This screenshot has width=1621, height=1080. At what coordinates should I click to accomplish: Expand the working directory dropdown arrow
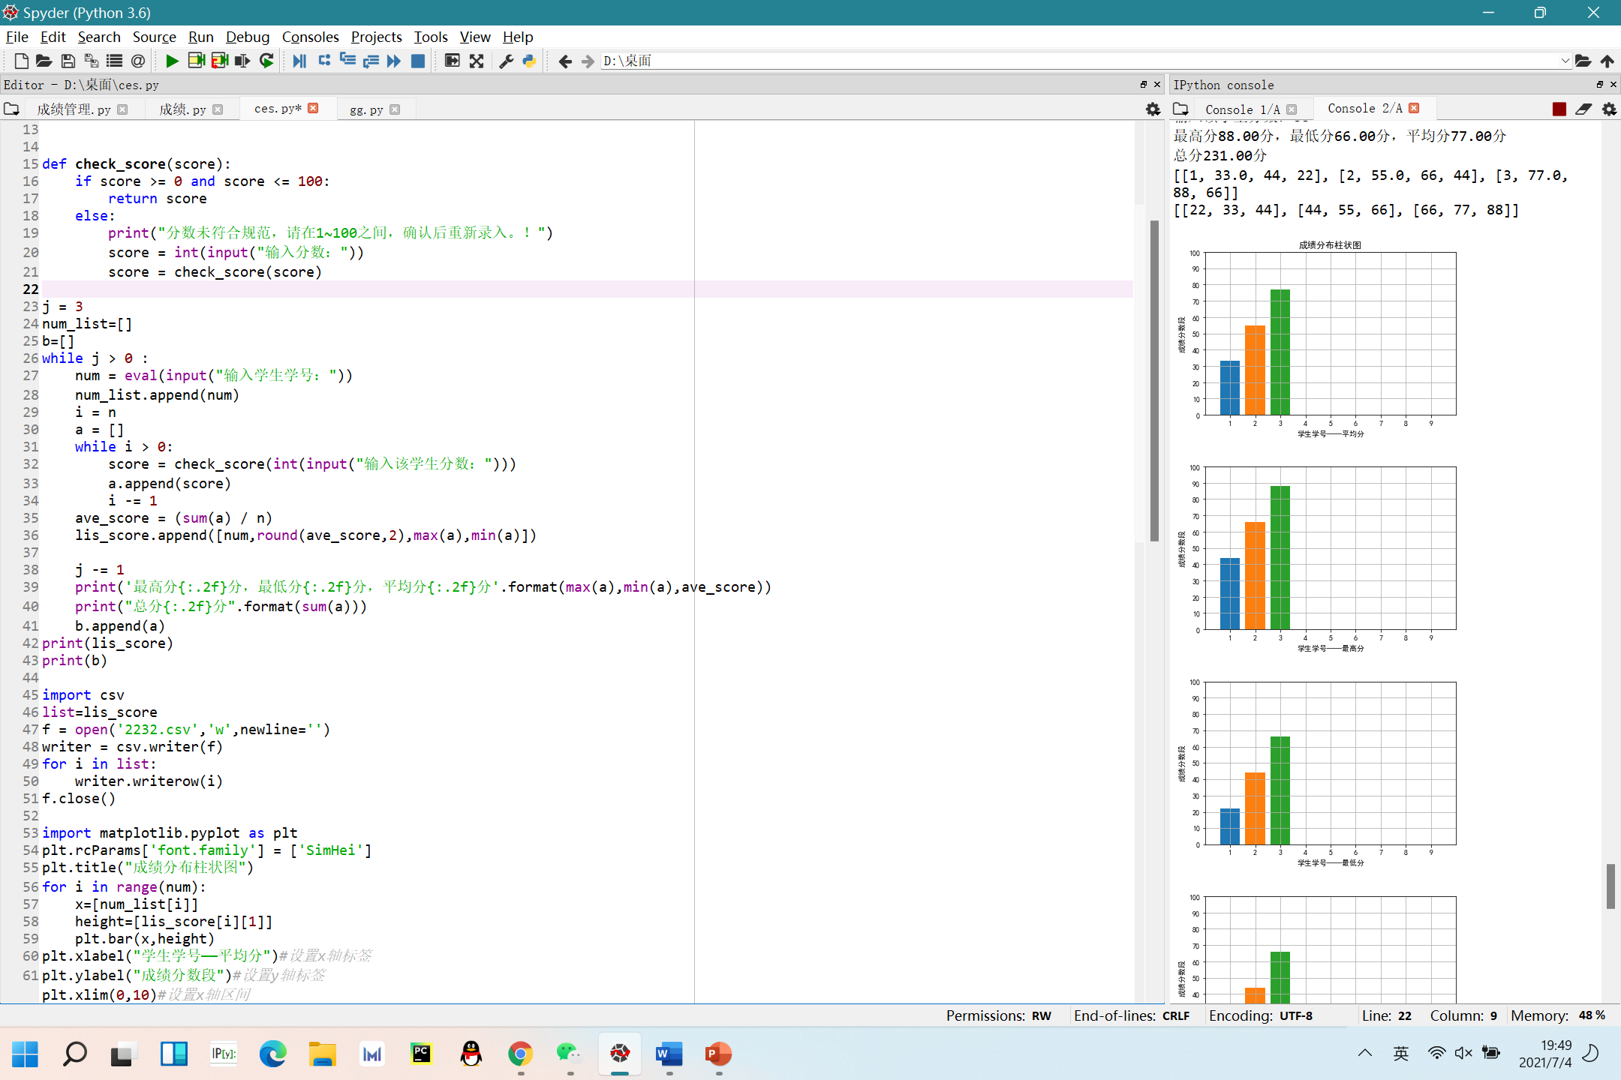[x=1565, y=61]
